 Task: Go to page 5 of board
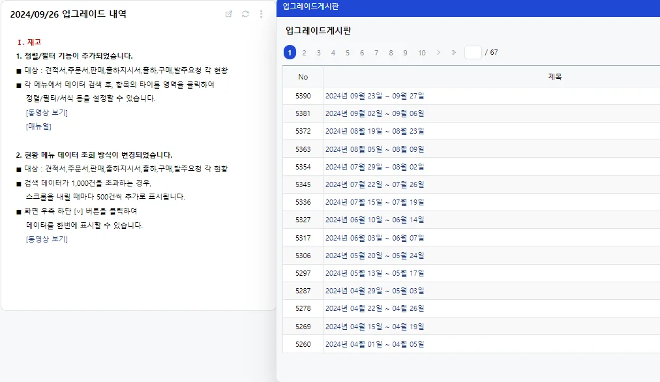(347, 53)
